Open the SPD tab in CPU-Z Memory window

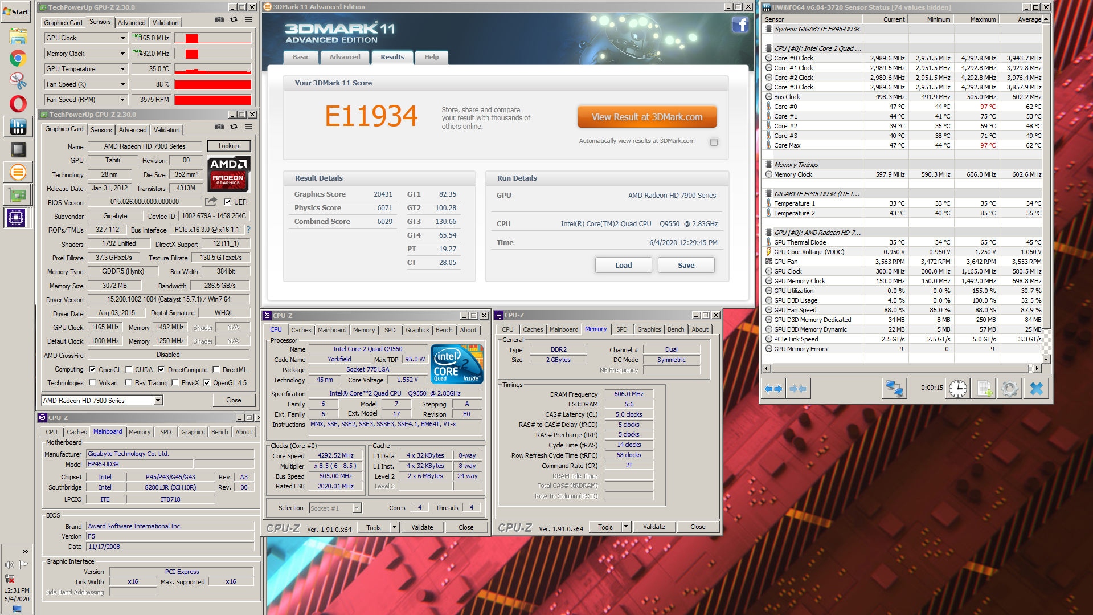(x=622, y=329)
